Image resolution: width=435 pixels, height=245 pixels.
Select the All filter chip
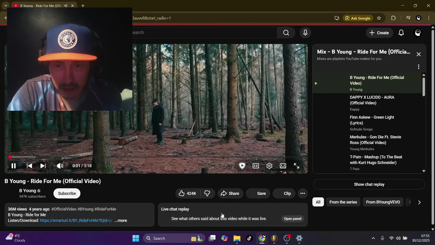coord(318,202)
